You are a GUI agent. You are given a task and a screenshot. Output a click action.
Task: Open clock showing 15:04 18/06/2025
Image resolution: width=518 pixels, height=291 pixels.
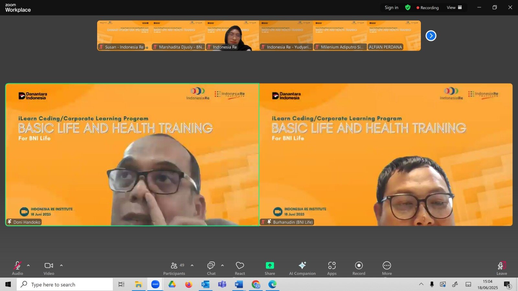488,284
